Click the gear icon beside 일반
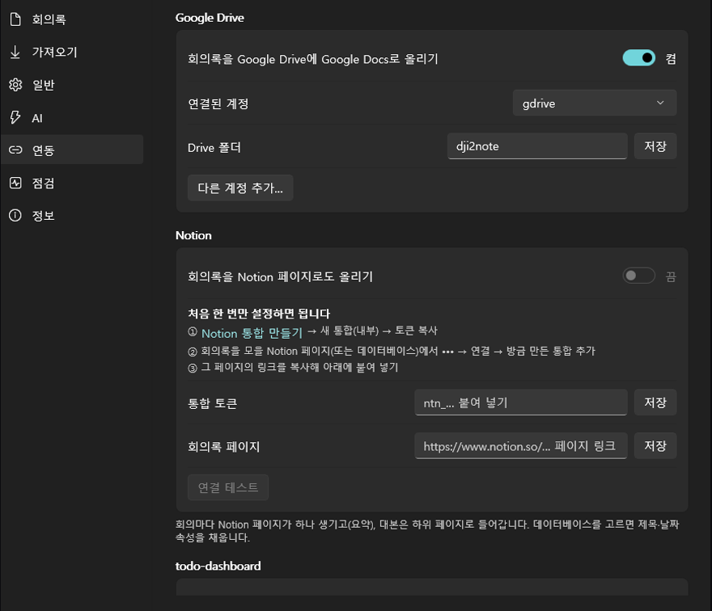This screenshot has height=611, width=712. pyautogui.click(x=15, y=85)
